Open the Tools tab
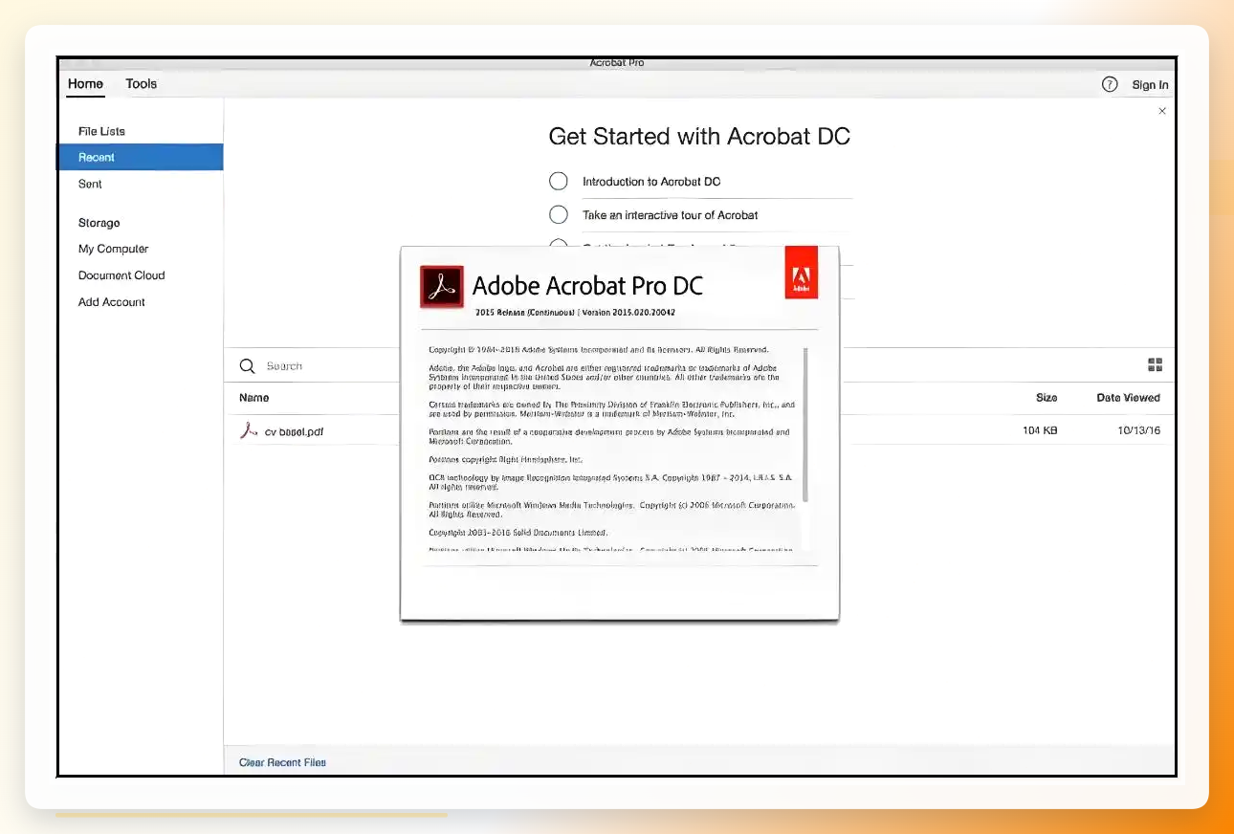 coord(141,84)
